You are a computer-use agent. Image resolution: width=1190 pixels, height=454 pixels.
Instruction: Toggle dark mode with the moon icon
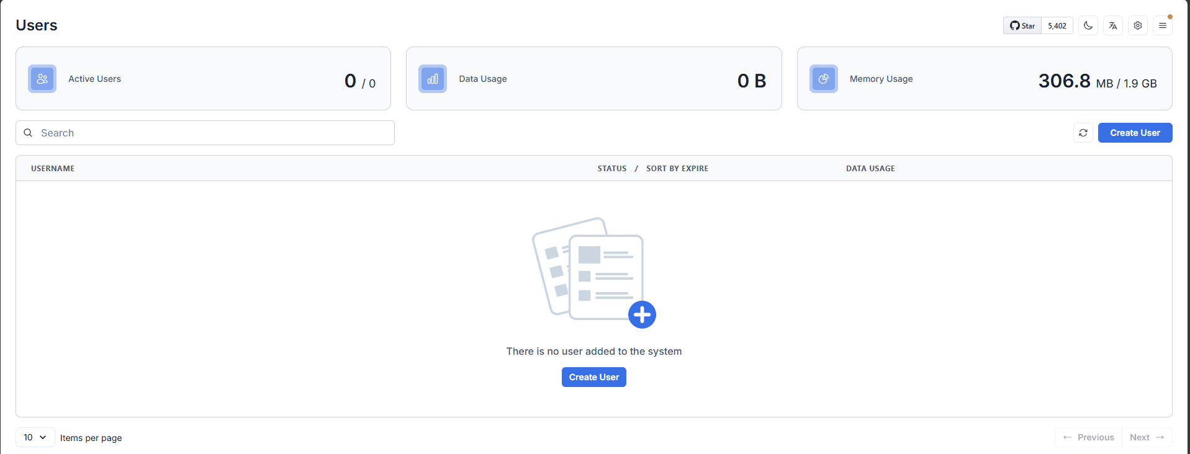[1088, 25]
